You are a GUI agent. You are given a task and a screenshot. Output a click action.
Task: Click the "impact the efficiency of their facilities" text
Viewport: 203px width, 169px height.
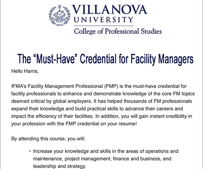52,116
